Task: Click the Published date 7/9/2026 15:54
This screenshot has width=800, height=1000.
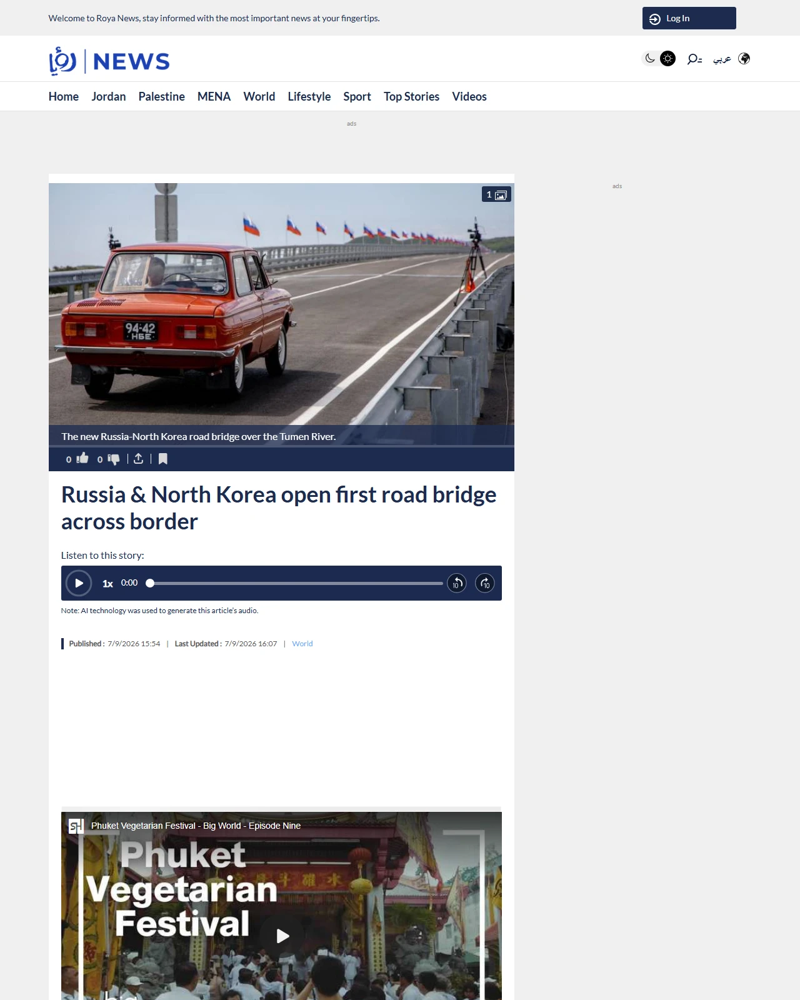Action: click(134, 644)
